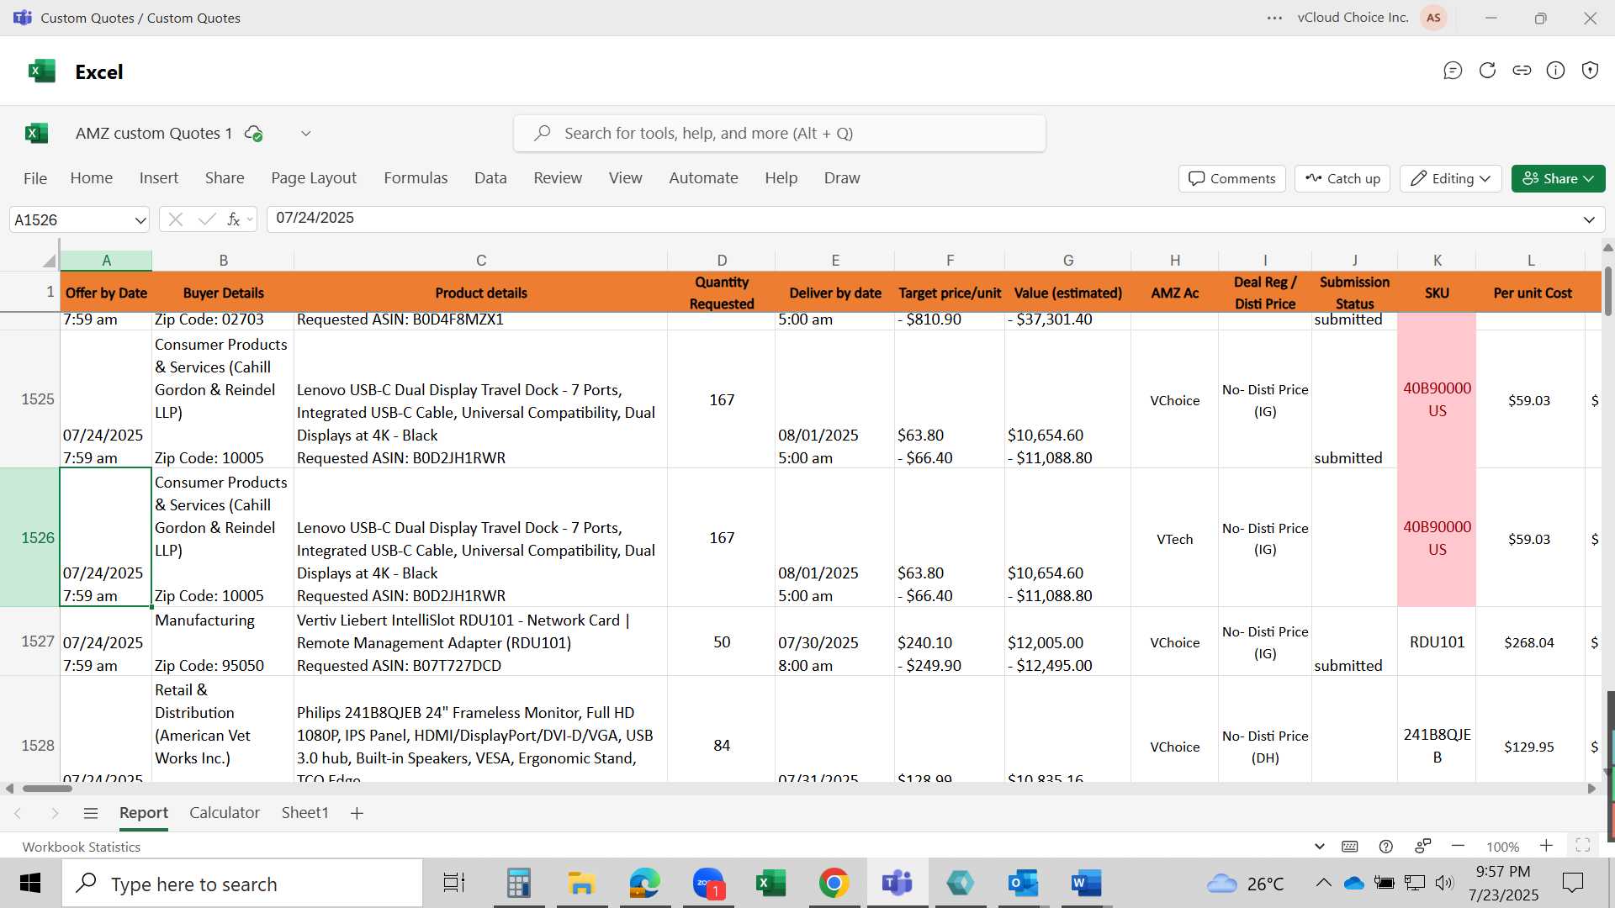The image size is (1615, 908).
Task: Open the Teams more options ellipsis
Action: 1274,18
